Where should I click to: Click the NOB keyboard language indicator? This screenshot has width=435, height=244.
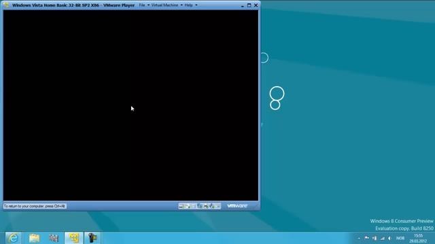[x=400, y=238]
